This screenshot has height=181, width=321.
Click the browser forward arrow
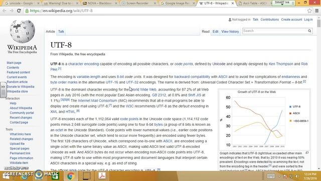(12, 11)
